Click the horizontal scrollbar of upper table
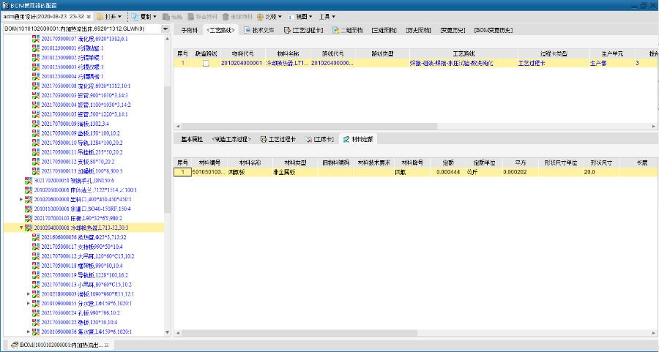 tap(366, 127)
